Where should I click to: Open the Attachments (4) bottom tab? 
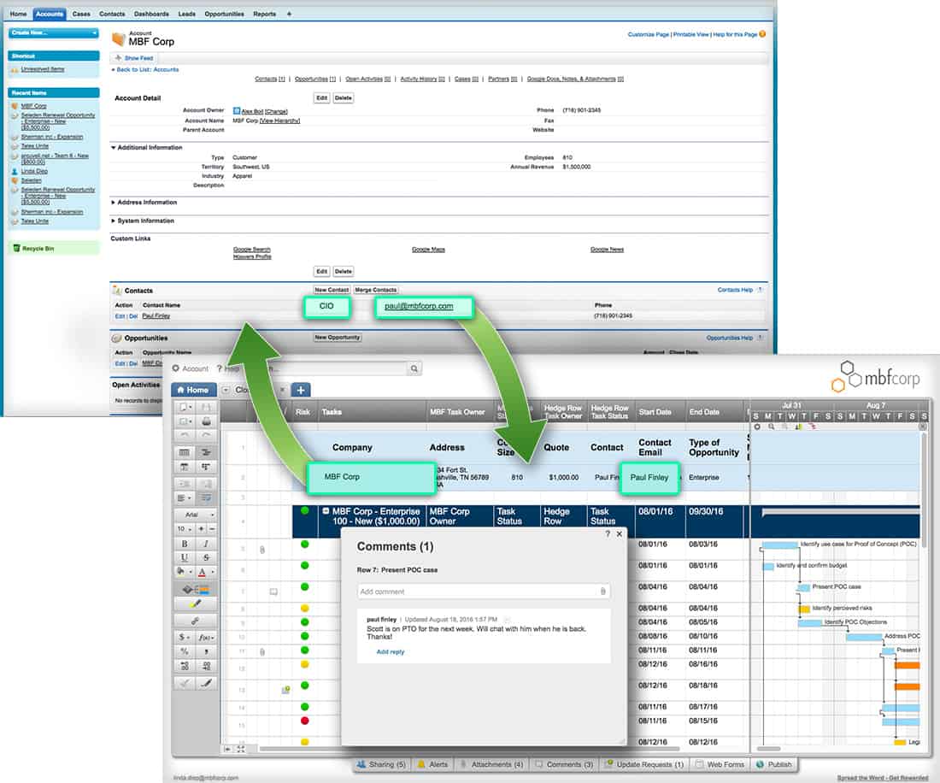491,764
